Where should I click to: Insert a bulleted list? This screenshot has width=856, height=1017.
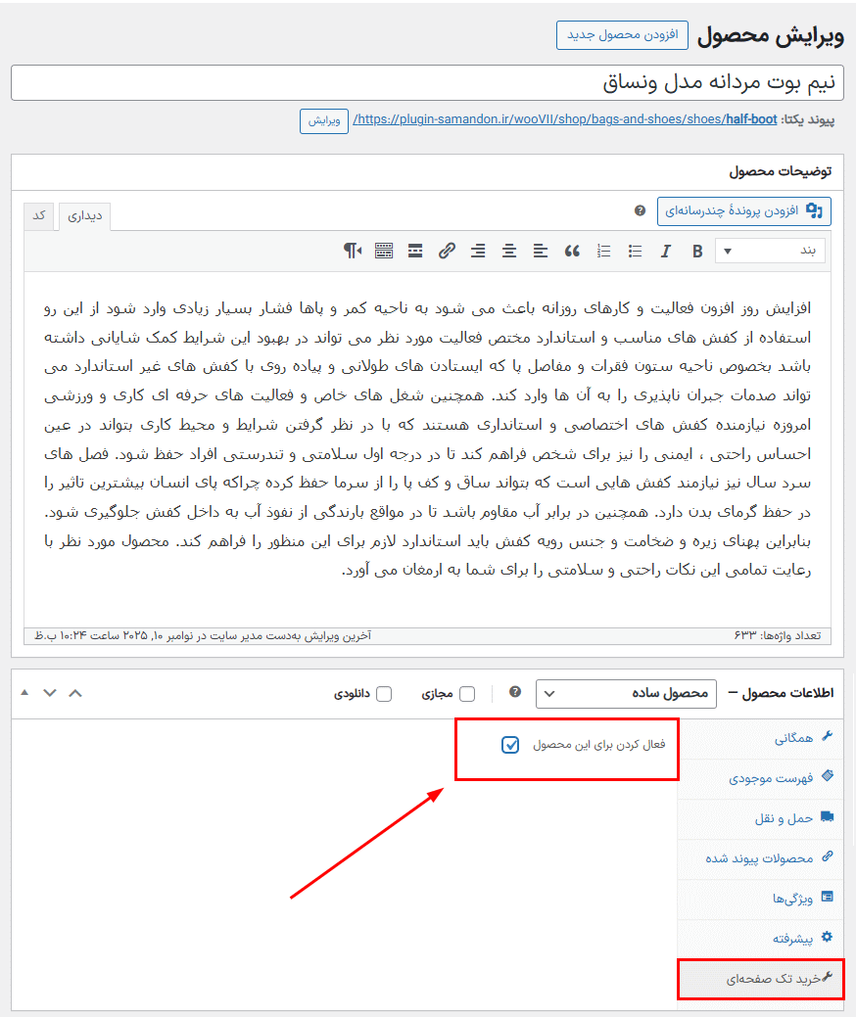coord(635,252)
